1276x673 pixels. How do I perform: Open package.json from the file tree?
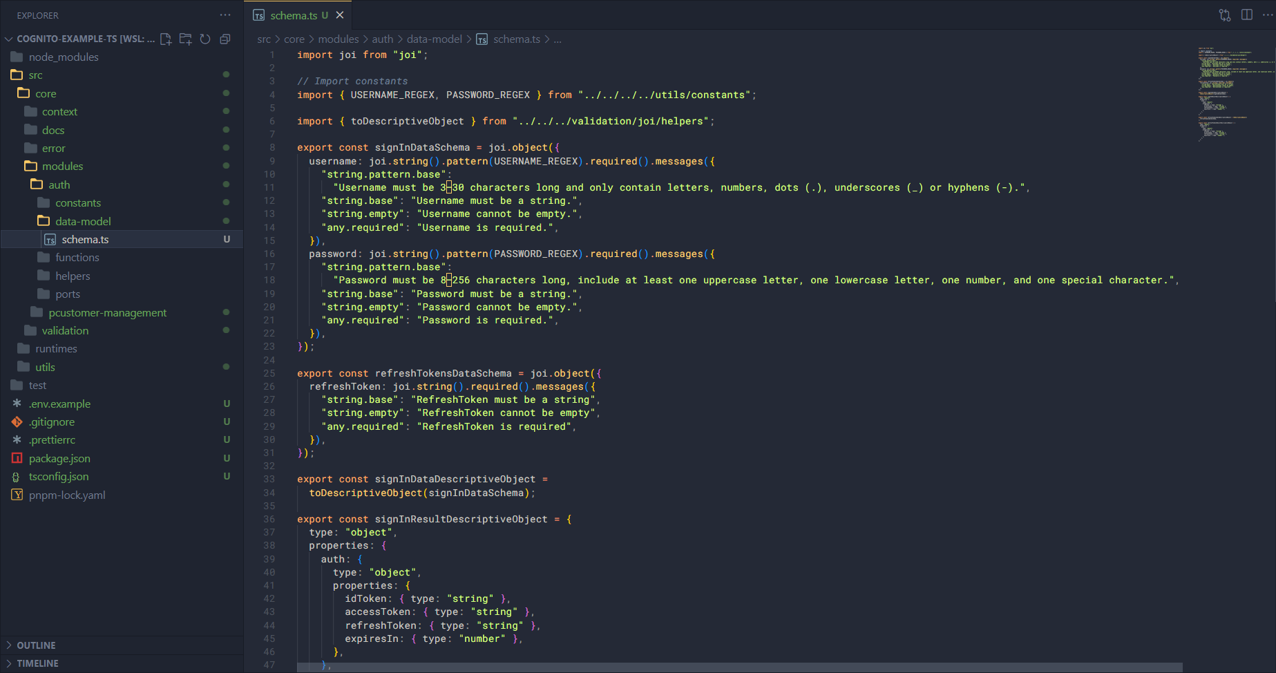click(x=59, y=459)
